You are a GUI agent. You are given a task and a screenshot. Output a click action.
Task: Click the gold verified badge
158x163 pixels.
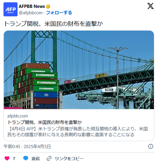[48, 6]
